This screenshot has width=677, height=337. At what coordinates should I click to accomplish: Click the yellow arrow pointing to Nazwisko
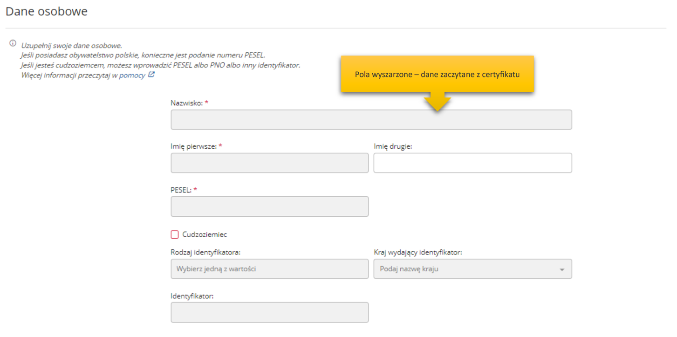coord(437,102)
